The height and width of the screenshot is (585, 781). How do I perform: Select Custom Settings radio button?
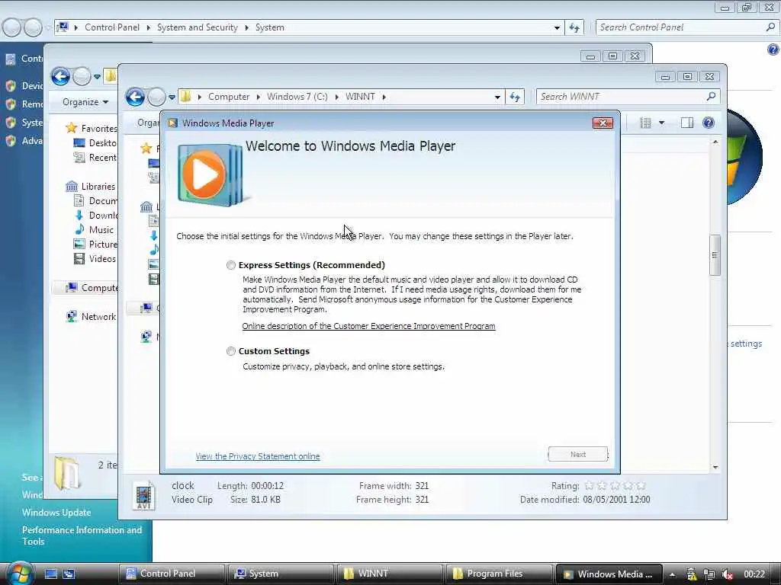230,351
